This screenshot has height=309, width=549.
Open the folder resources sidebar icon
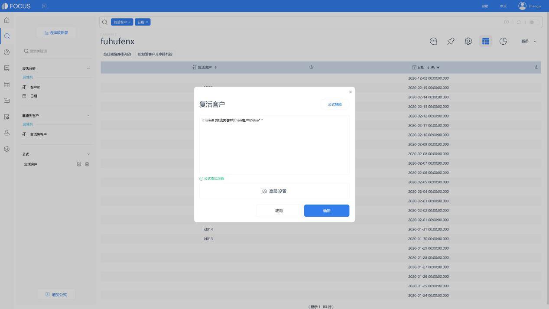[x=6, y=101]
